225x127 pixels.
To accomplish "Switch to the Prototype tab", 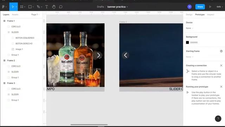I will (x=200, y=14).
